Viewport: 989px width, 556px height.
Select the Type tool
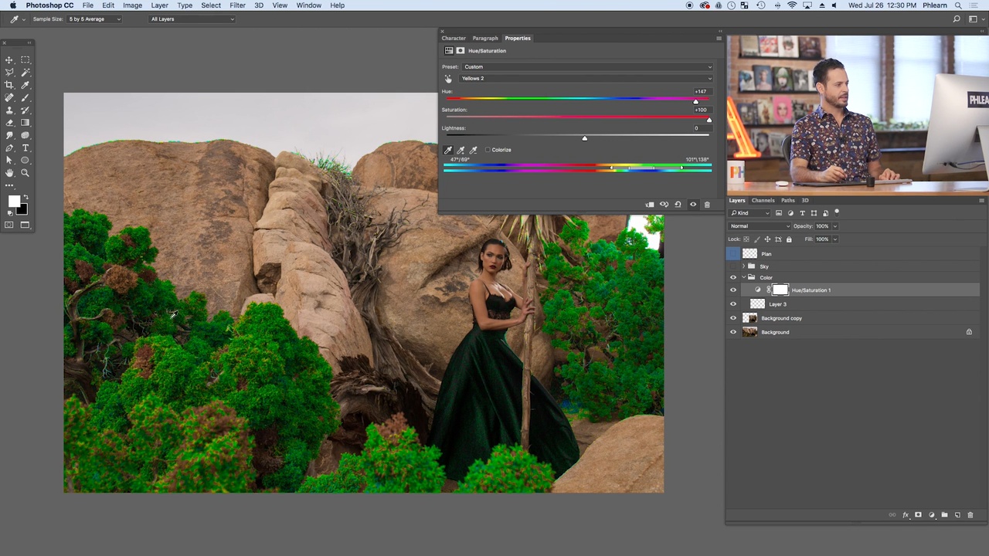[25, 147]
